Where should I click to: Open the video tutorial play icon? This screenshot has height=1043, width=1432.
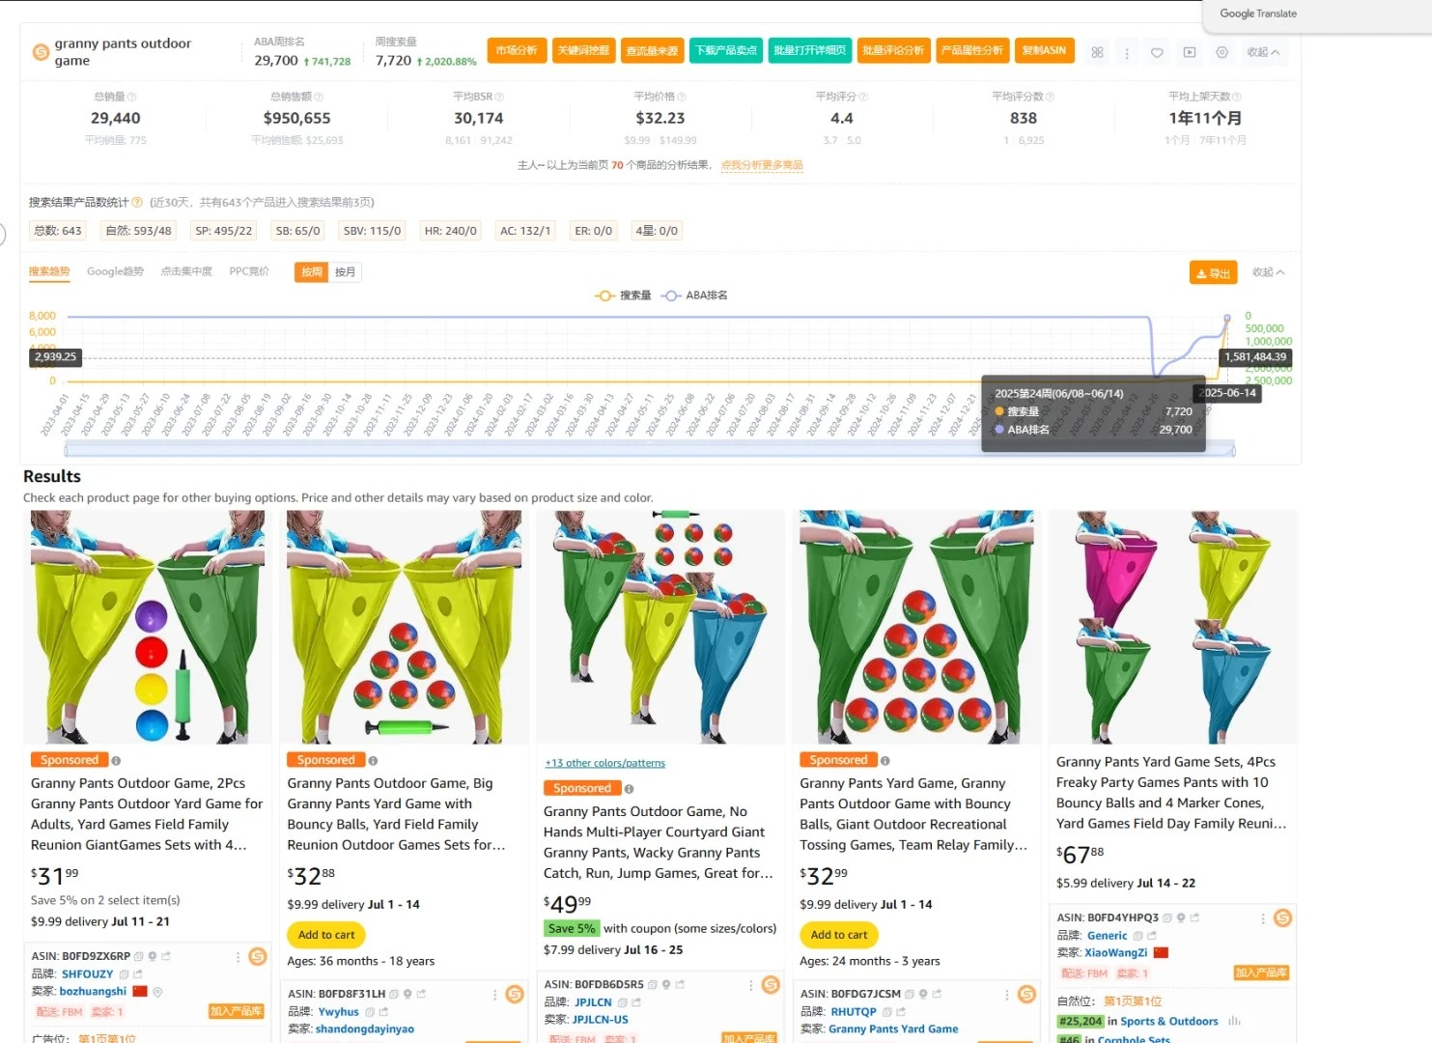click(1190, 52)
